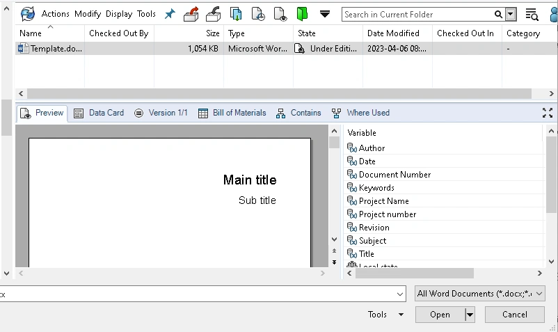558x332 pixels.
Task: Open the advanced search list icon
Action: (532, 14)
